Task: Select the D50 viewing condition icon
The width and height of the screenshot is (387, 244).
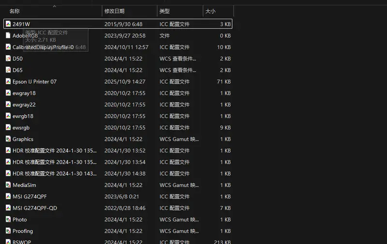Action: (8, 59)
